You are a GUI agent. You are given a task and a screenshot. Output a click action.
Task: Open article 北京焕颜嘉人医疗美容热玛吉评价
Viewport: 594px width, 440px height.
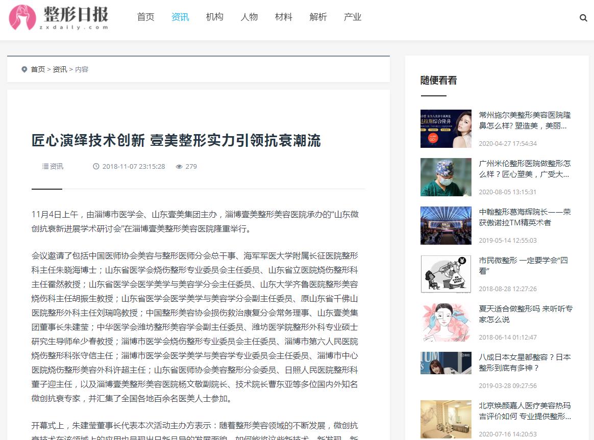tap(524, 411)
